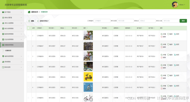This screenshot has width=190, height=102.
Task: Click the 停放点 search input field
Action: (x=147, y=21)
